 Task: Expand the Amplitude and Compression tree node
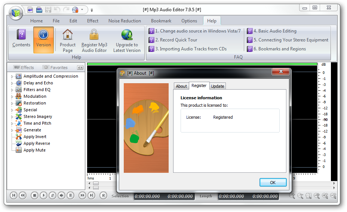tap(12, 77)
